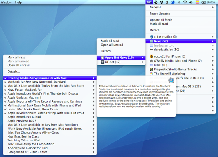Click the e dot studios feed icon
The image size is (218, 157).
click(151, 37)
